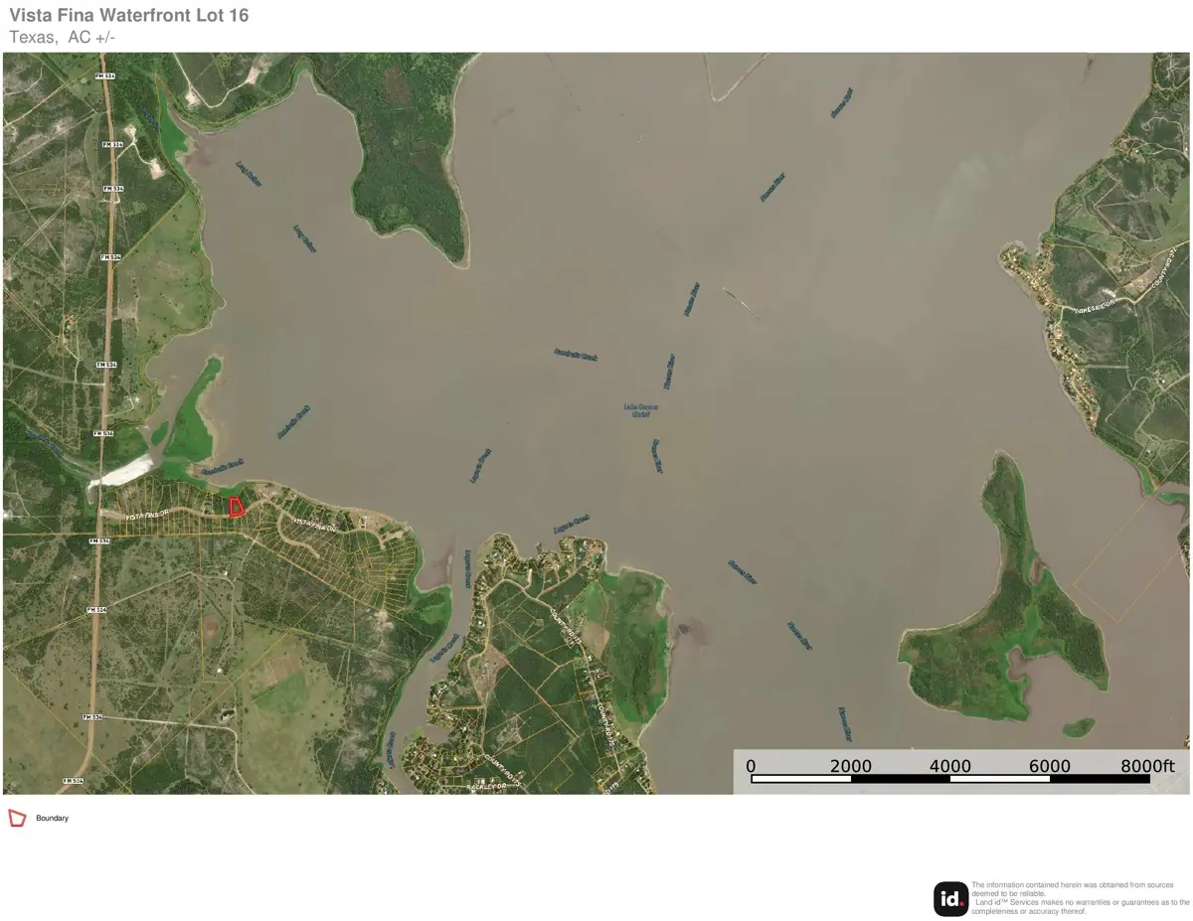
Task: Click the Land id logo badge
Action: coord(950,899)
